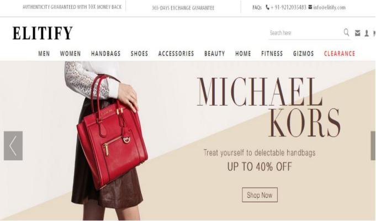The height and width of the screenshot is (221, 376).
Task: Open the FITNESS category
Action: tap(272, 54)
